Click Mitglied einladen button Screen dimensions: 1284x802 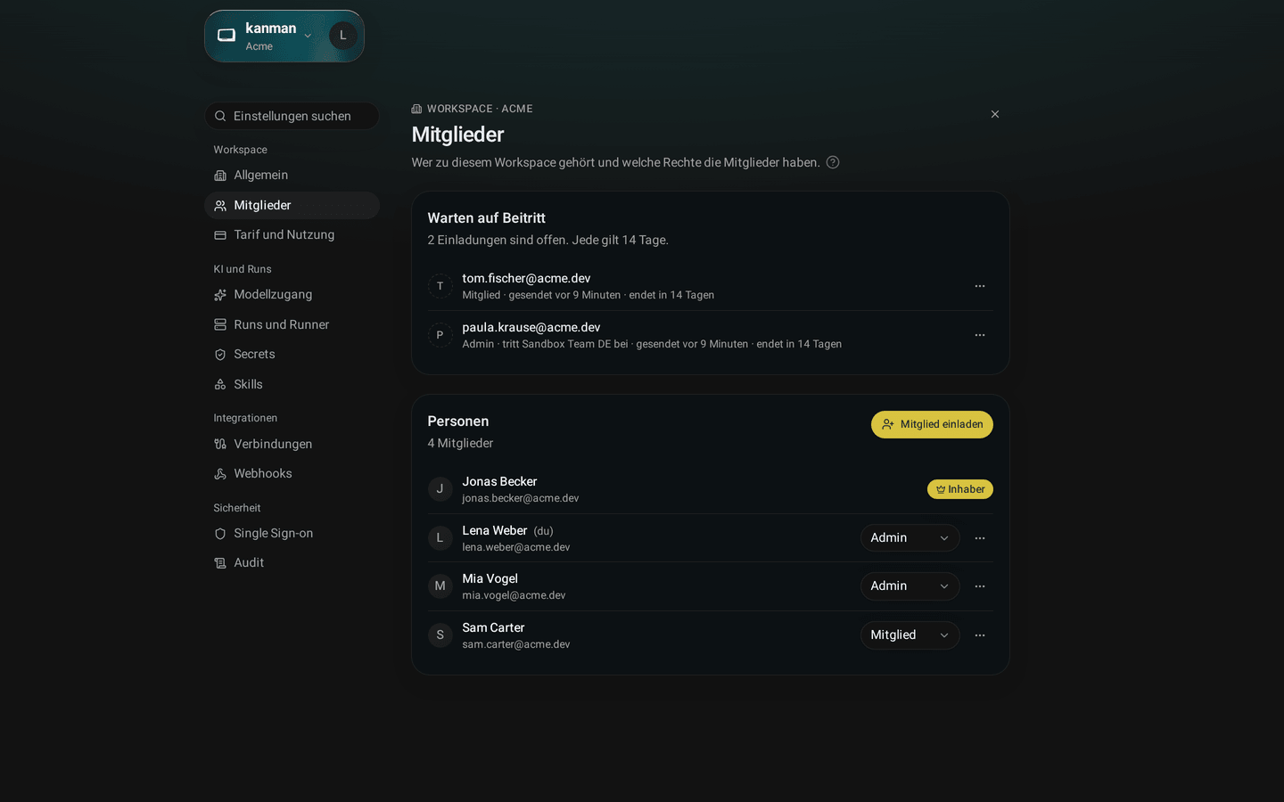(932, 424)
